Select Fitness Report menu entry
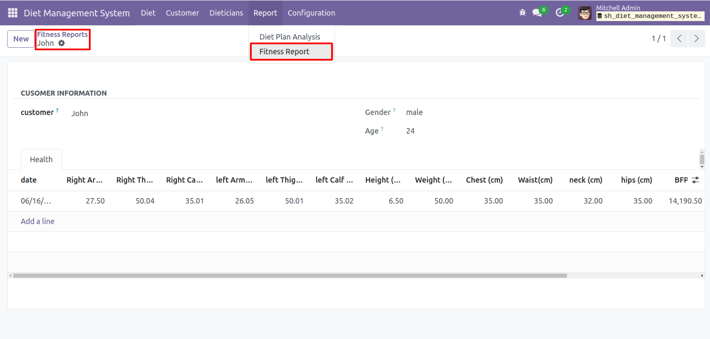The image size is (710, 339). (284, 52)
